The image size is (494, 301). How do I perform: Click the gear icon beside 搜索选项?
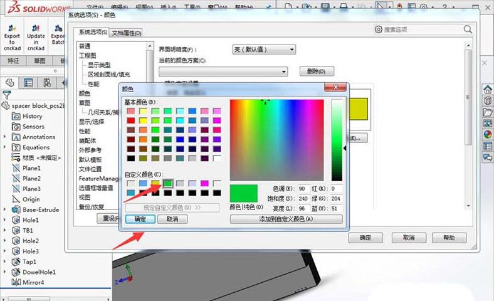(x=379, y=29)
